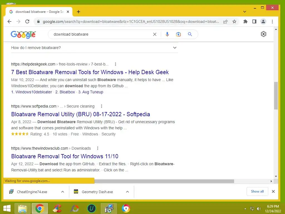Open the teal U app in taskbar
Screen dimensions: 285x214
coord(91,208)
